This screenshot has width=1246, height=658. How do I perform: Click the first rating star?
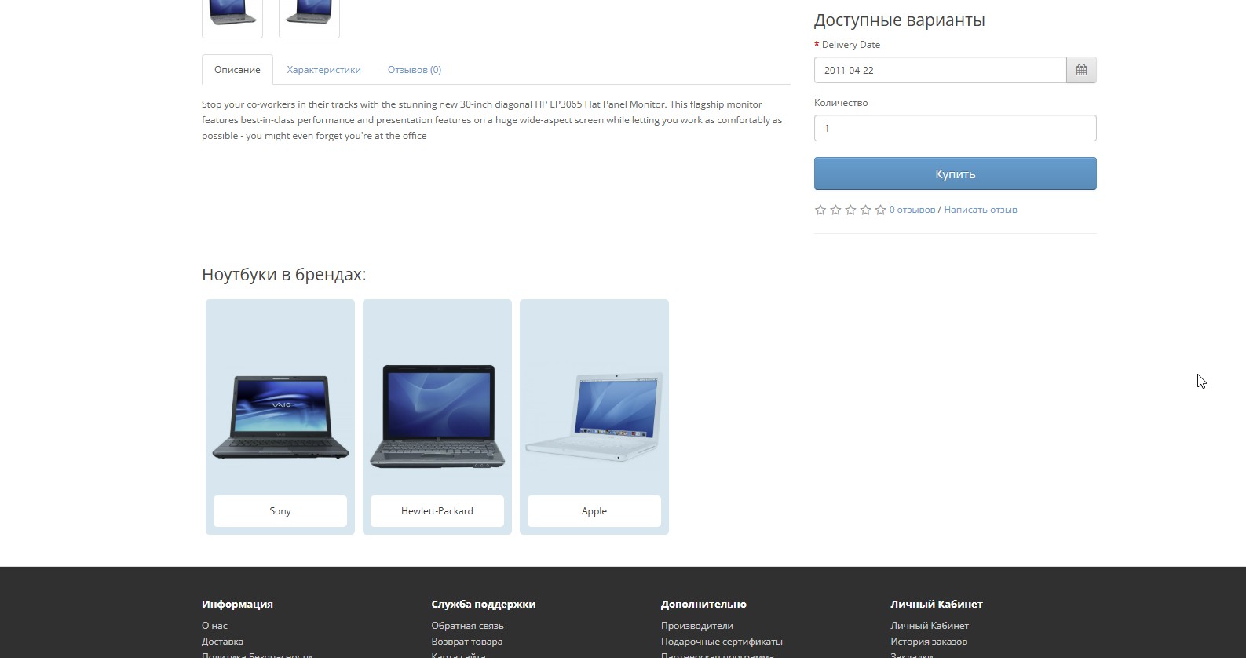[820, 210]
